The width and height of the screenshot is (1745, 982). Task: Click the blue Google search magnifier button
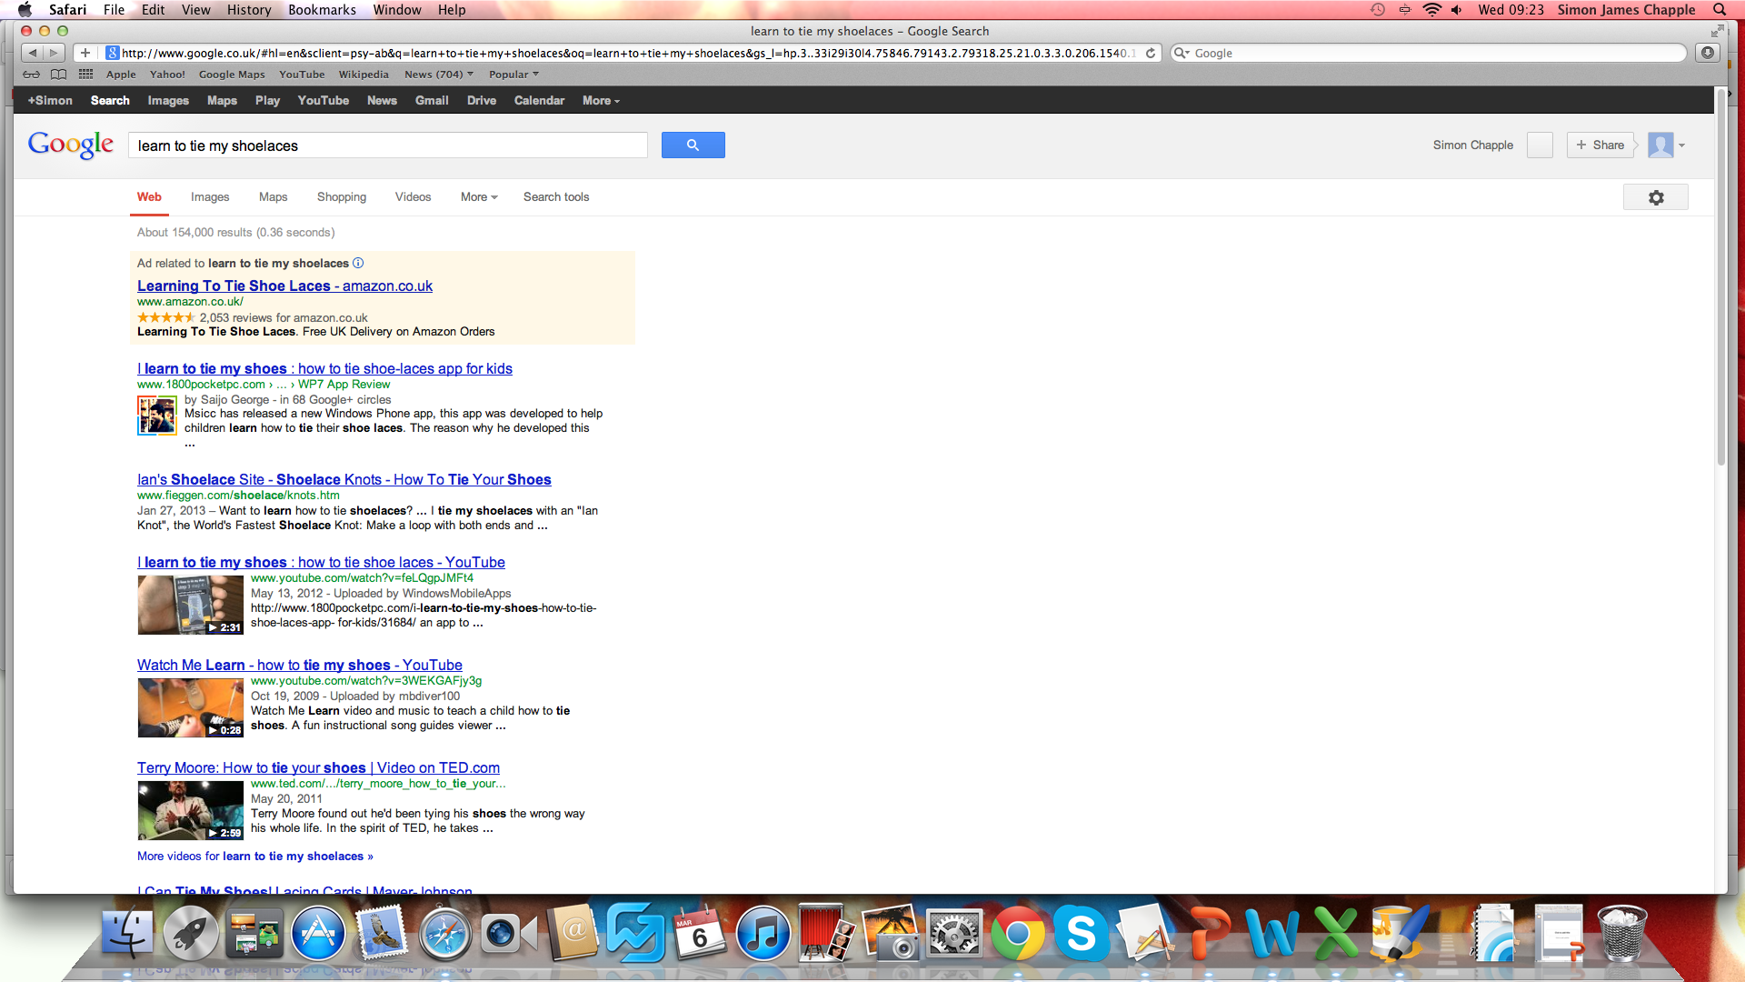click(693, 145)
